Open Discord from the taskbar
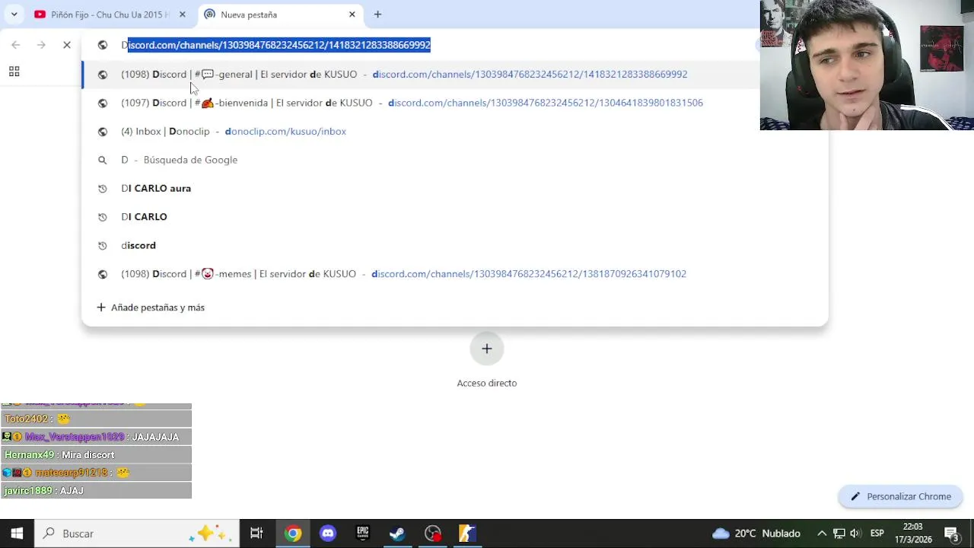 (328, 534)
